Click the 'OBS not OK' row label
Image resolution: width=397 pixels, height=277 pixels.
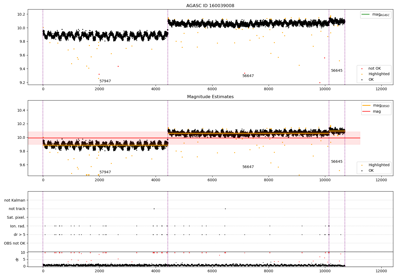click(x=15, y=243)
